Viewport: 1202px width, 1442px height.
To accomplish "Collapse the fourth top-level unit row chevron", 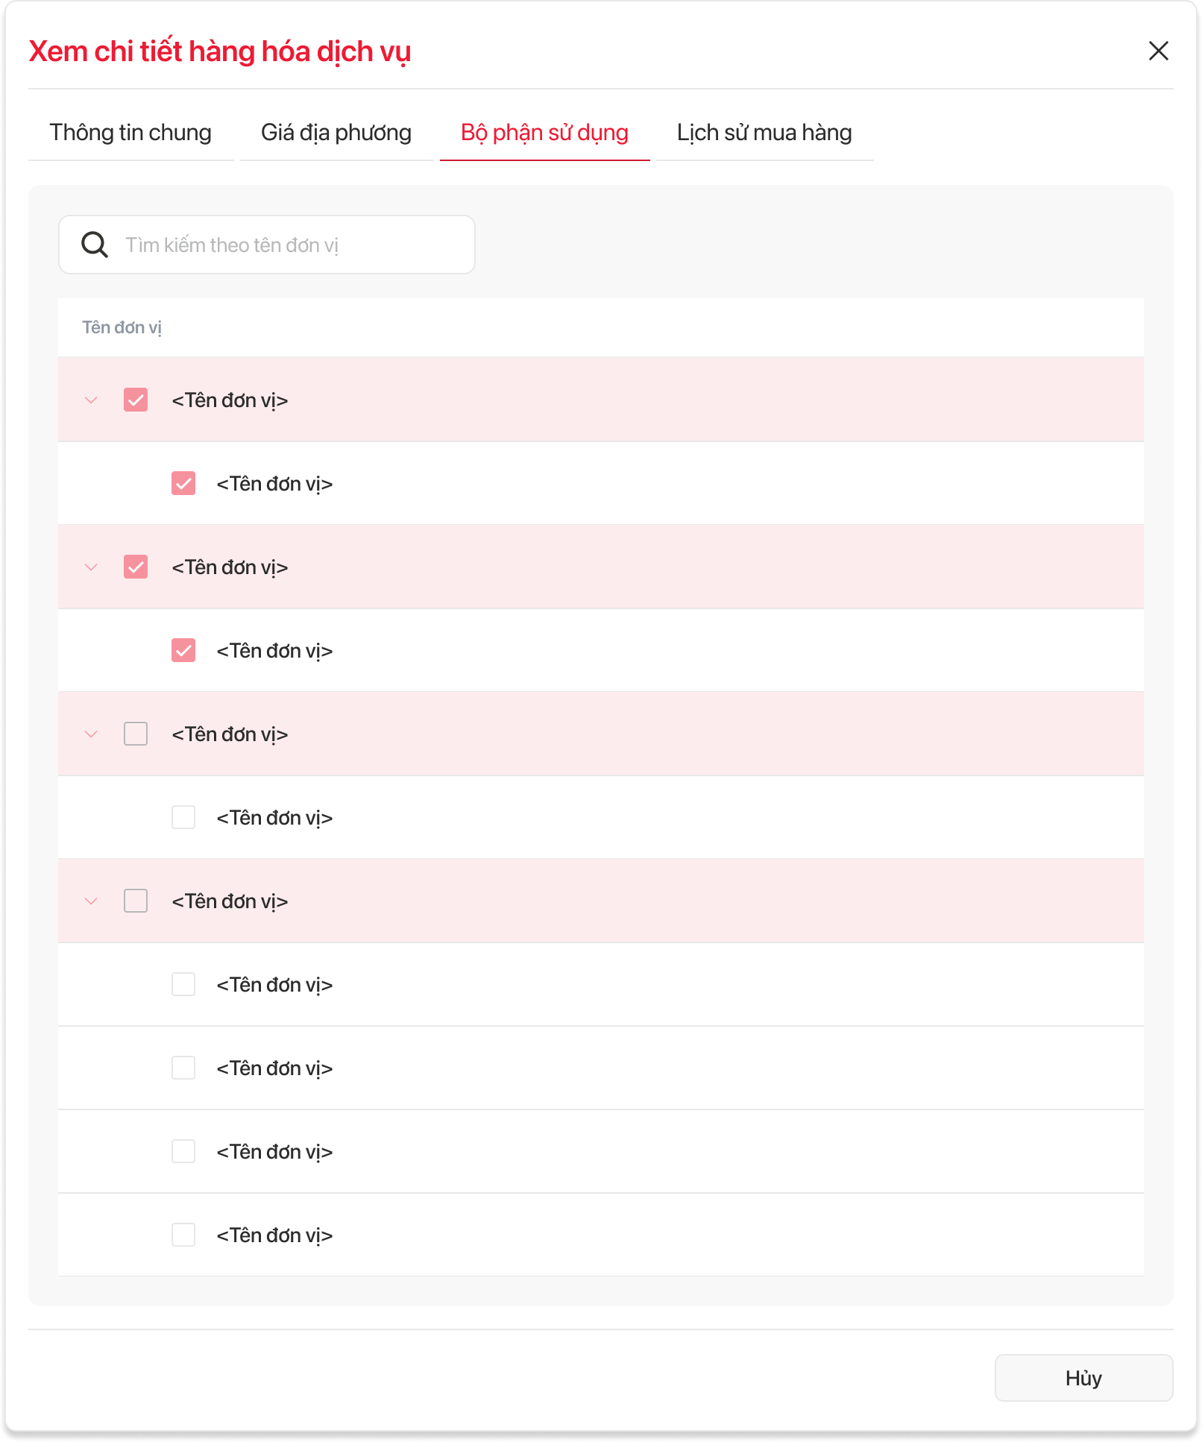I will point(91,901).
